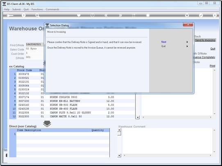This screenshot has height=166, width=222.
Task: Choose the Quit option in the Selection Dialog
Action: [163, 46]
